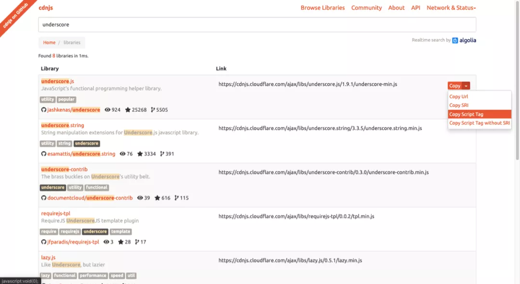The image size is (520, 284).
Task: Select Copy SRI from menu
Action: 459,105
